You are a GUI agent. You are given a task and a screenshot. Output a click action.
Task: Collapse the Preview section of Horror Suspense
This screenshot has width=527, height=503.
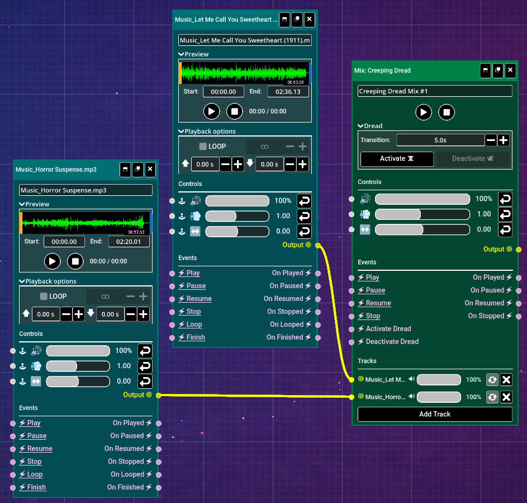(x=22, y=204)
